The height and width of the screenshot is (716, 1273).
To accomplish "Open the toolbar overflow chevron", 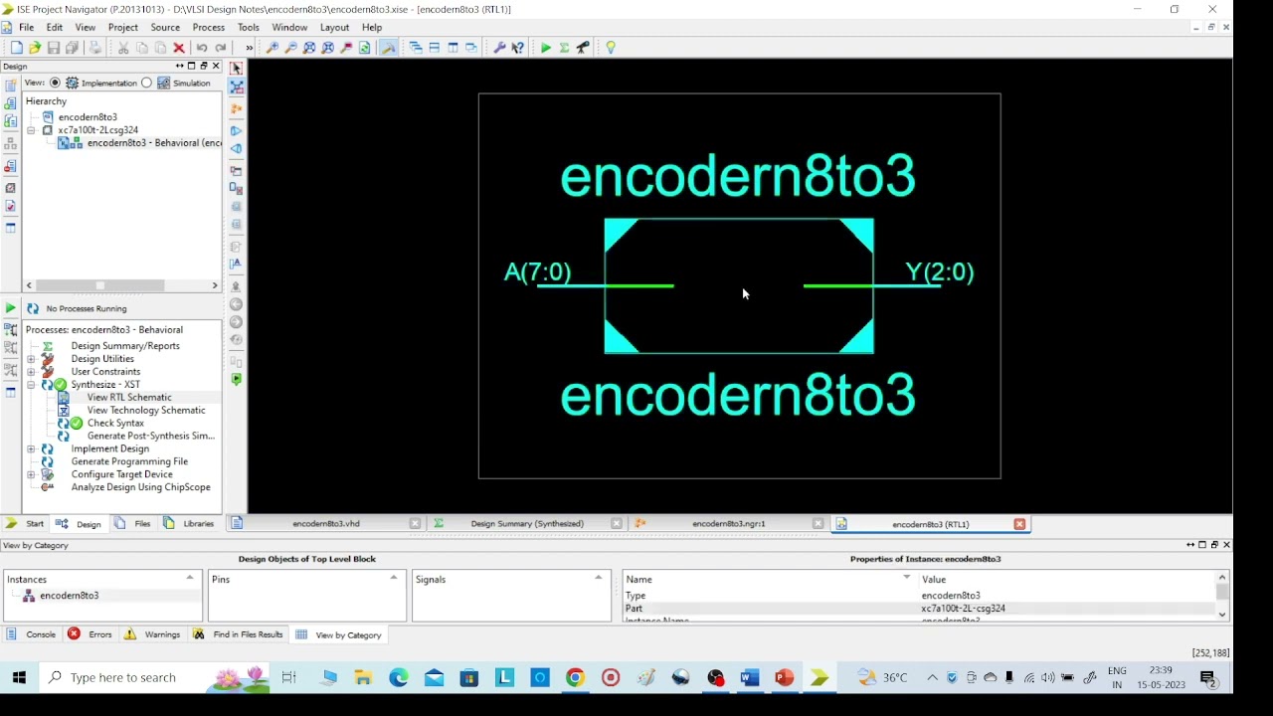I will click(249, 48).
